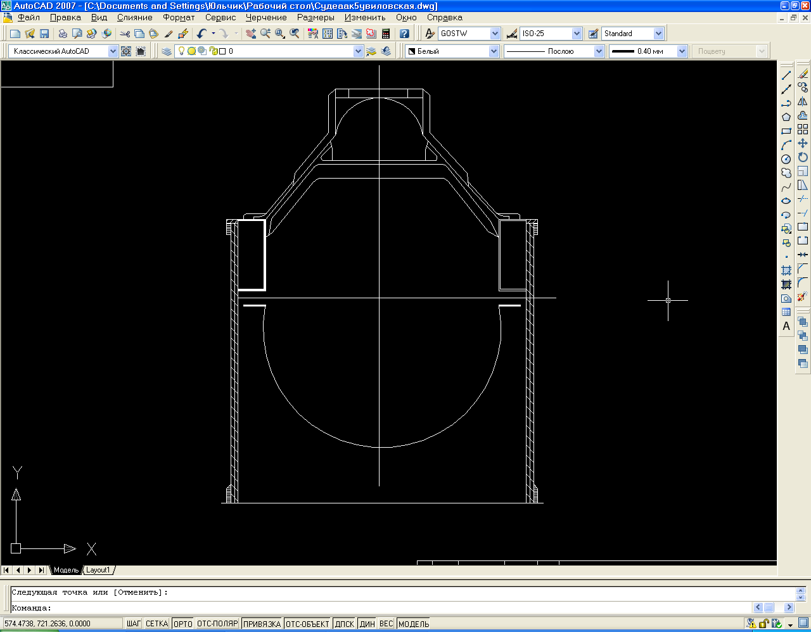This screenshot has height=632, width=811.
Task: Pick the Circle tool
Action: pyautogui.click(x=786, y=159)
